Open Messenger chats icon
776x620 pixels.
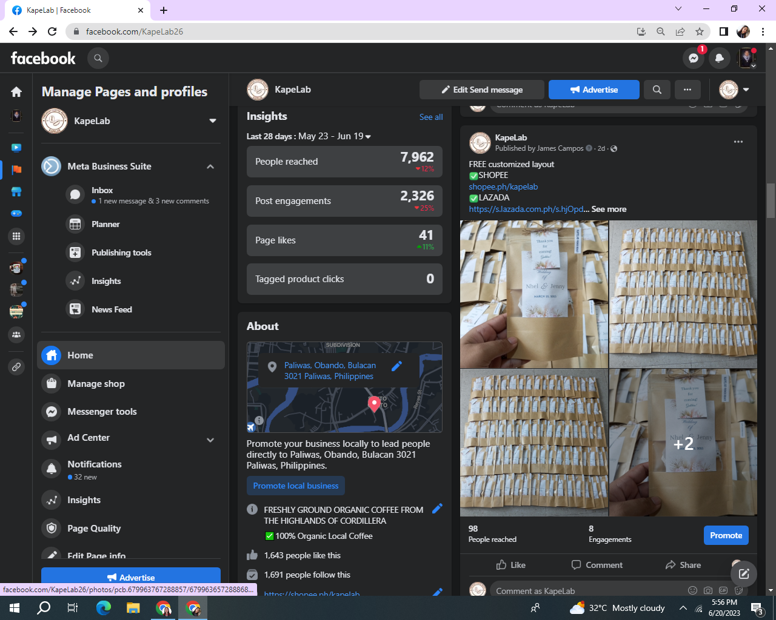[694, 58]
